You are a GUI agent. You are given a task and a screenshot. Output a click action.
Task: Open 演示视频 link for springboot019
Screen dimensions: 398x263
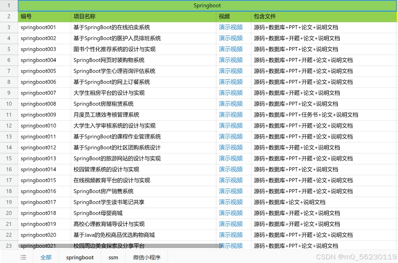pos(231,224)
